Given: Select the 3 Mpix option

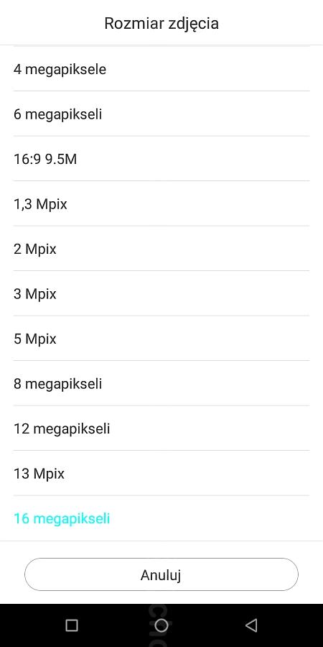Looking at the screenshot, I should tap(161, 294).
